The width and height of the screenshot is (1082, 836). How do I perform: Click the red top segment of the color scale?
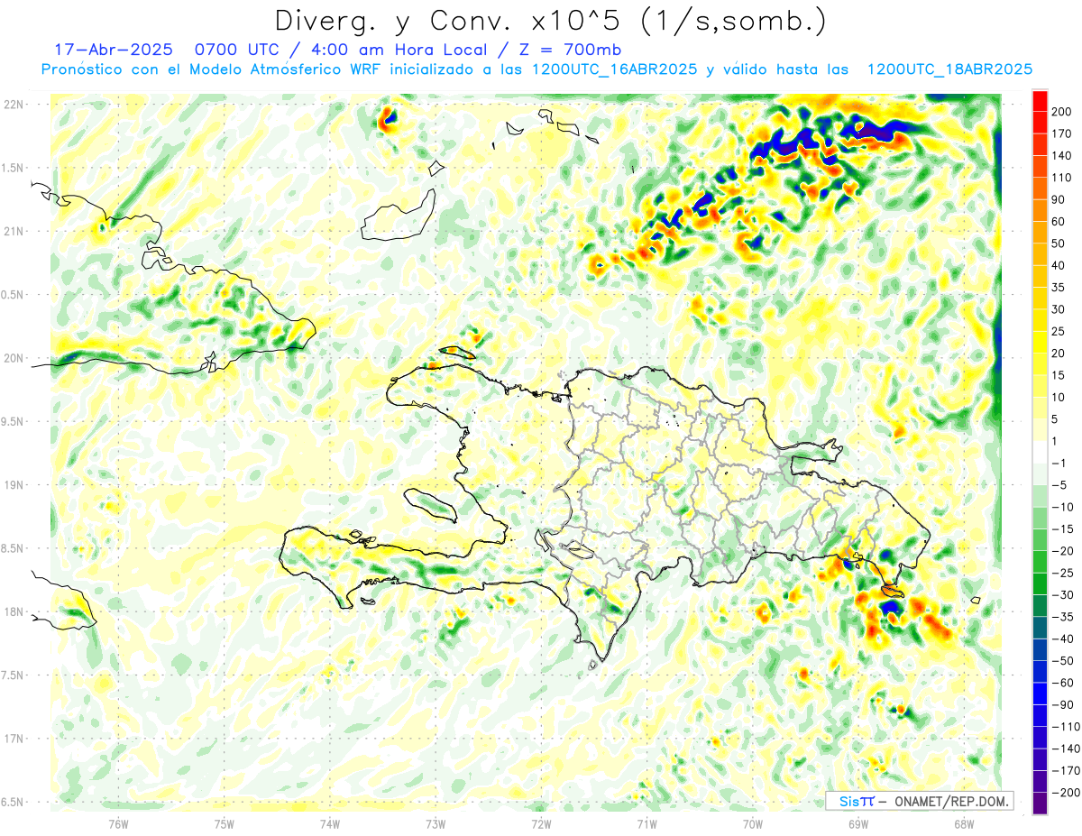(1040, 101)
